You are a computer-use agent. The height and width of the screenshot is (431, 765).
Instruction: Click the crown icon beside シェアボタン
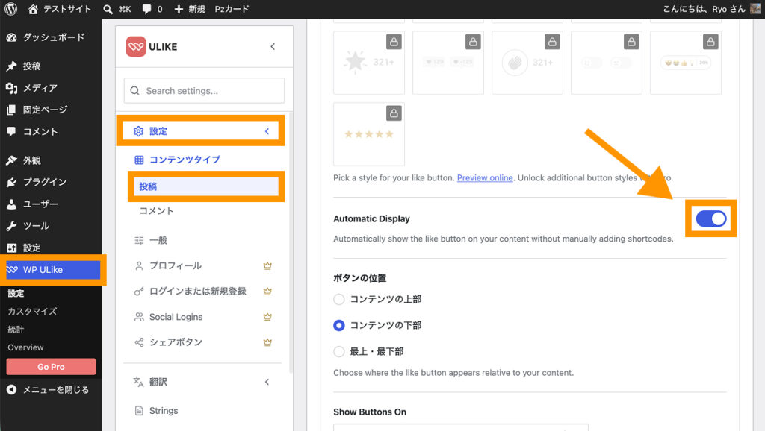[267, 342]
